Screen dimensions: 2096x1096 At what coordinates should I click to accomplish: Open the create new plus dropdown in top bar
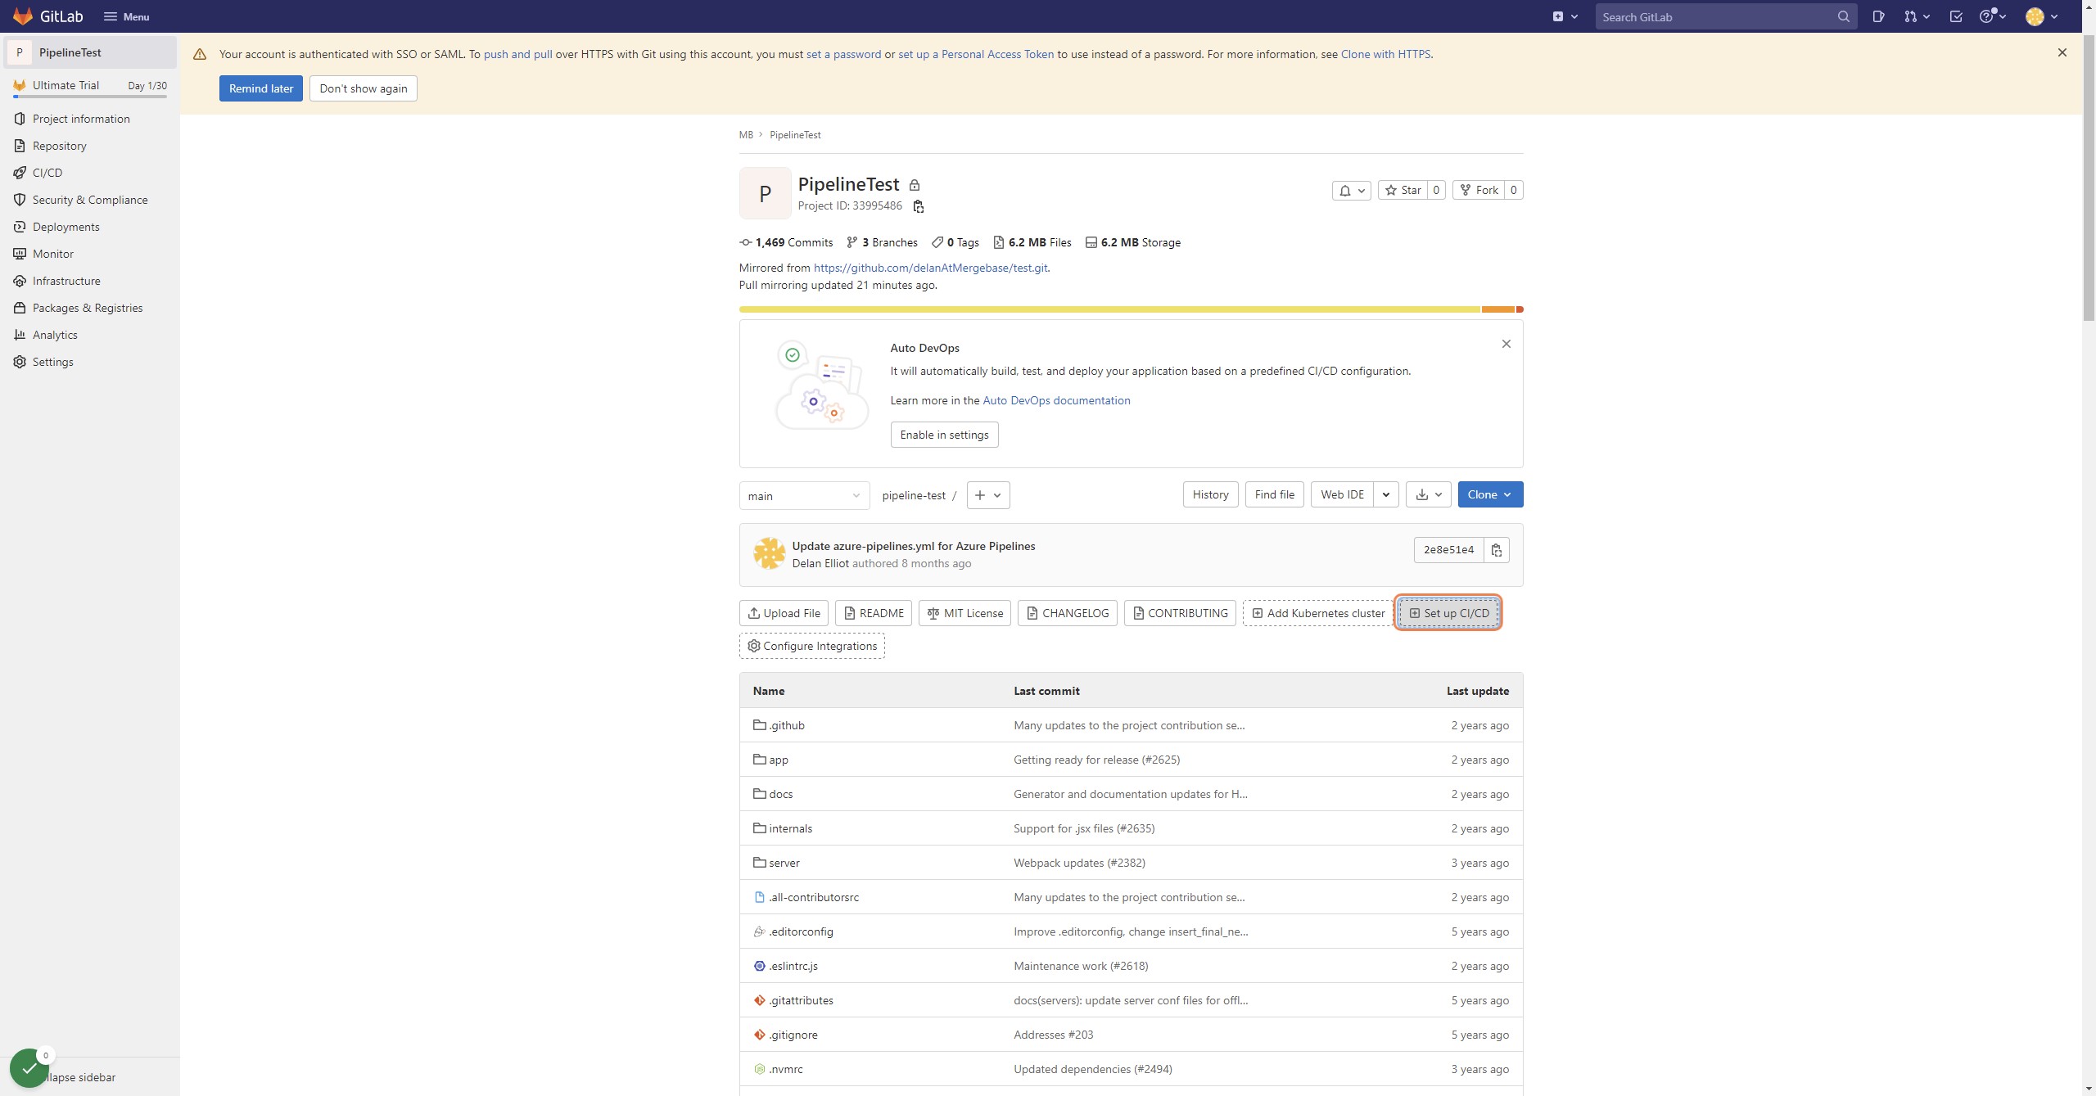pos(1565,16)
